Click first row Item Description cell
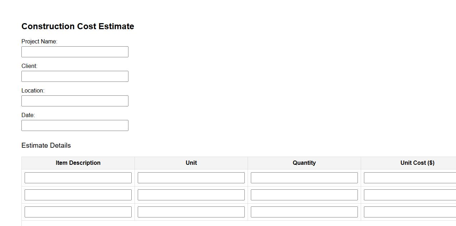 point(78,178)
